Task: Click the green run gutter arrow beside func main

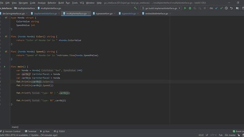Action: 5,67
